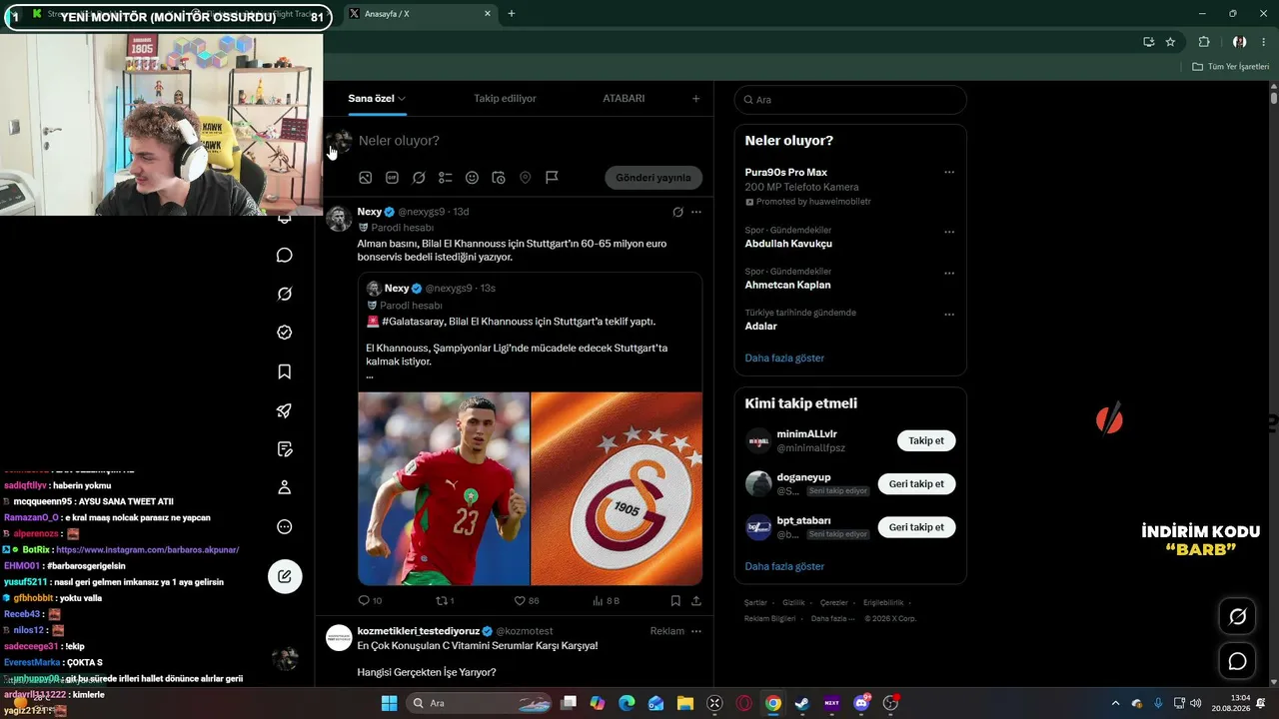The width and height of the screenshot is (1279, 719).
Task: Open a new Chrome tab
Action: coord(512,14)
